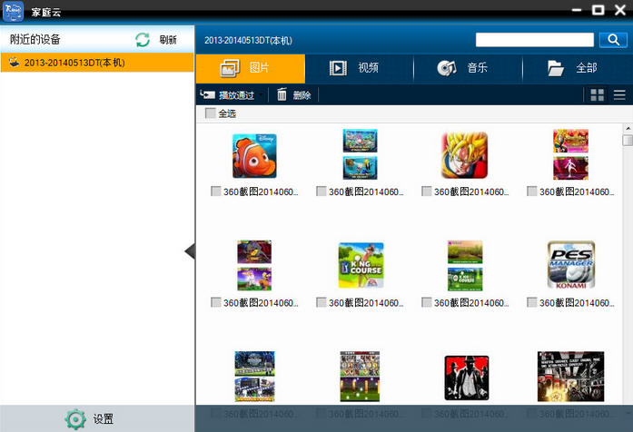Click the scrollbar up arrow

point(628,128)
